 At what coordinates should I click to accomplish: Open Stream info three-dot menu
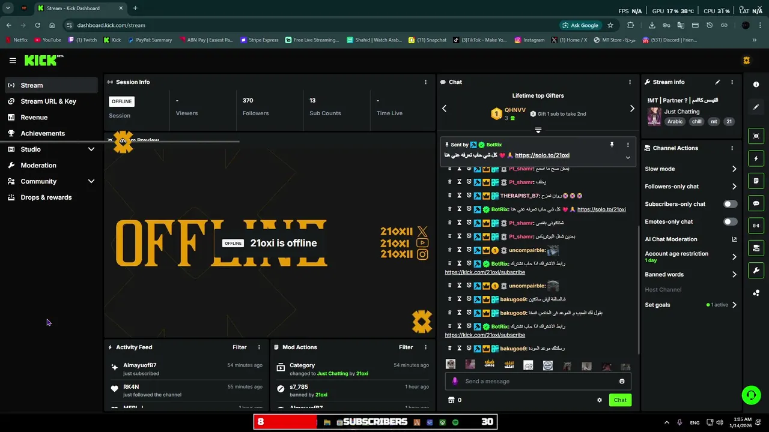732,82
